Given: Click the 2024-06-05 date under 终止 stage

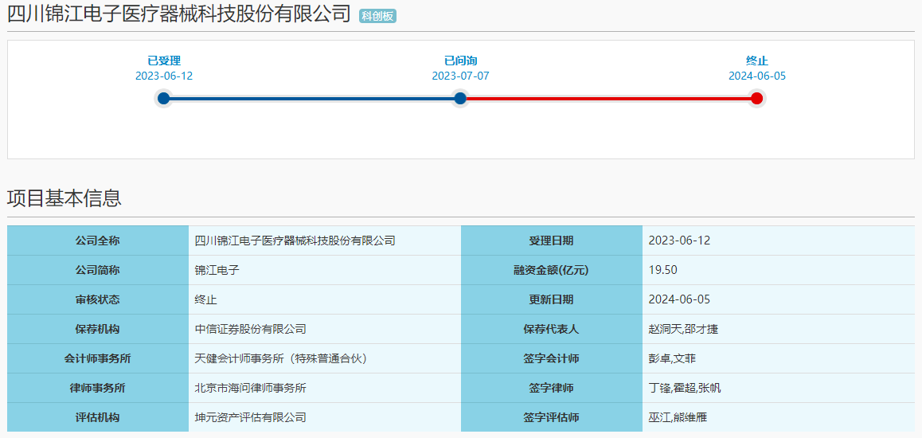Looking at the screenshot, I should [756, 76].
